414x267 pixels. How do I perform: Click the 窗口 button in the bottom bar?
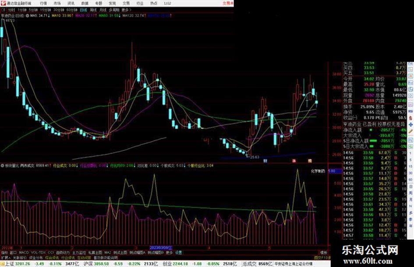(x=13, y=253)
